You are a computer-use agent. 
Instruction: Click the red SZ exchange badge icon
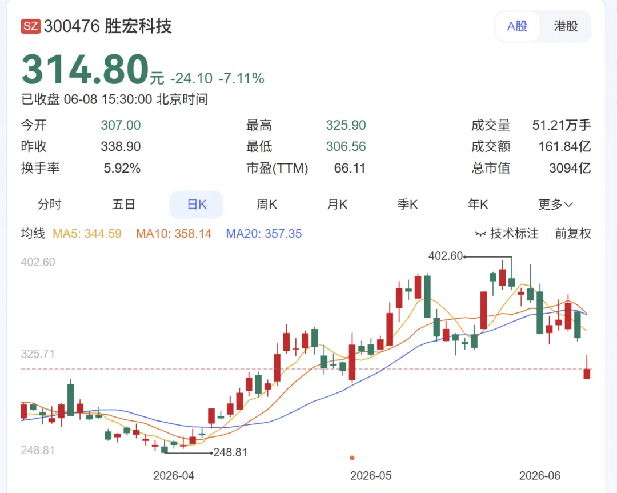[31, 26]
